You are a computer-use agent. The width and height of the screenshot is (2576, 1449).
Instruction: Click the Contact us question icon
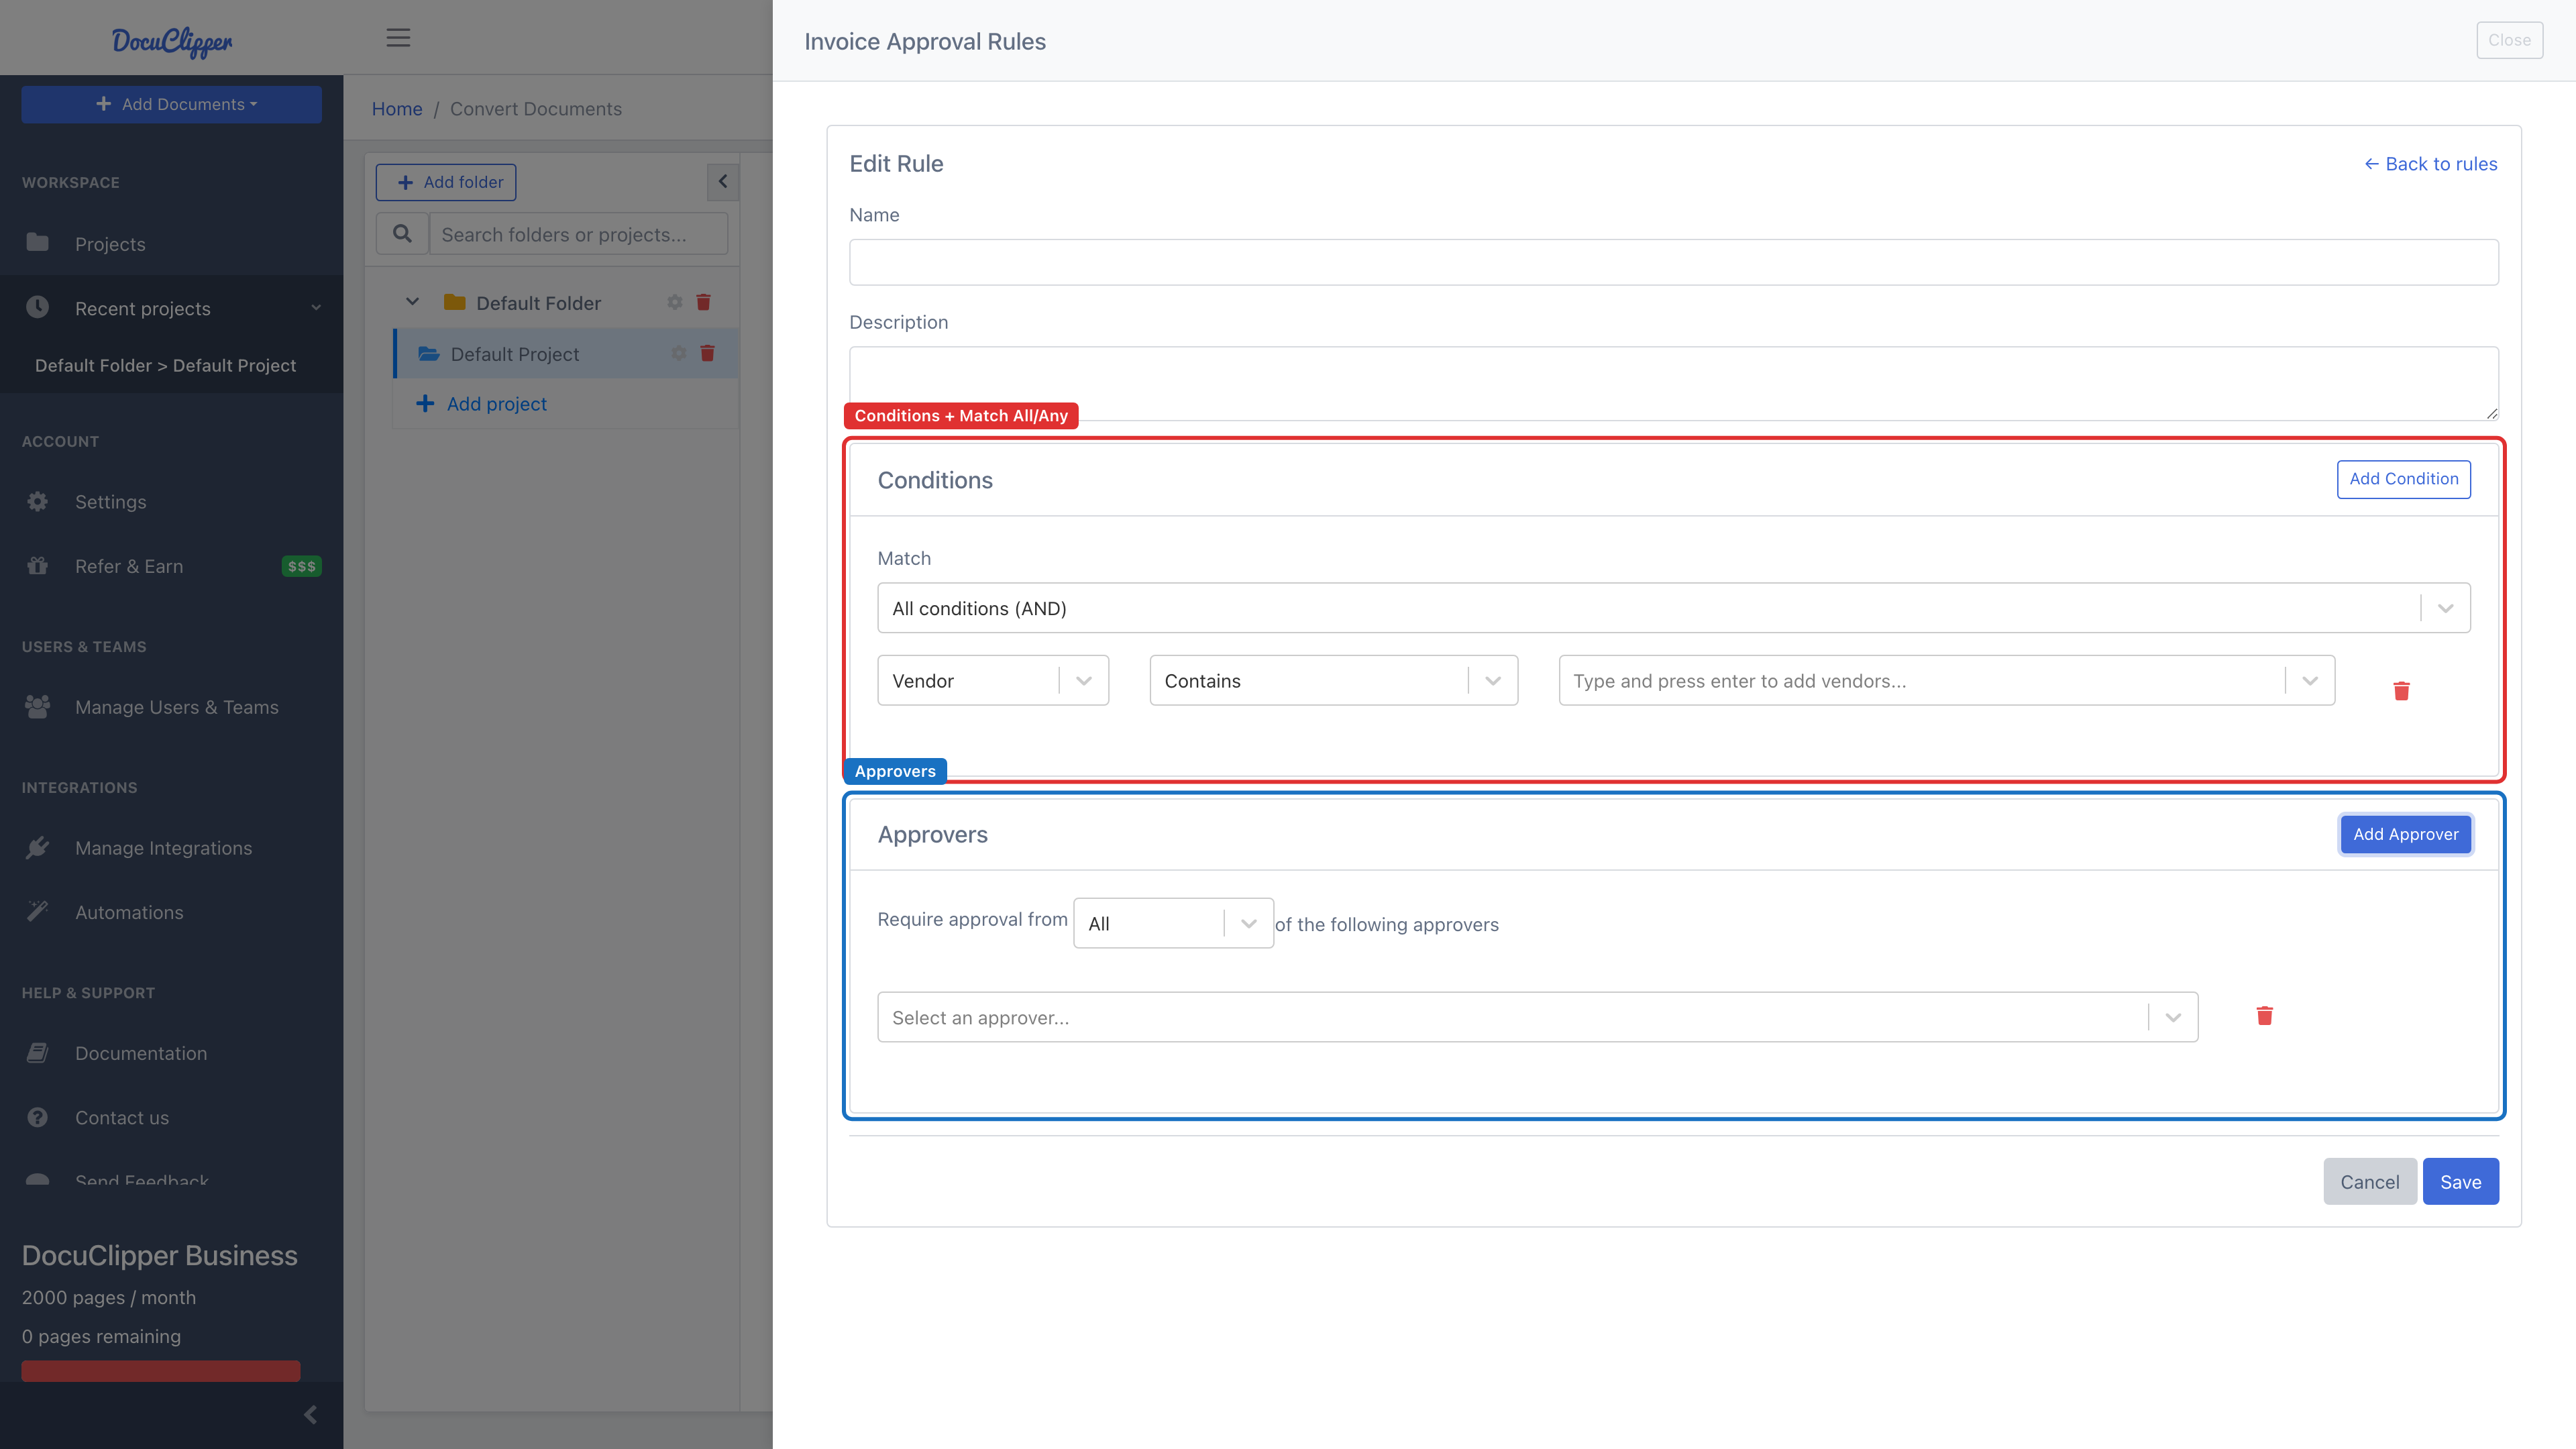point(37,1117)
